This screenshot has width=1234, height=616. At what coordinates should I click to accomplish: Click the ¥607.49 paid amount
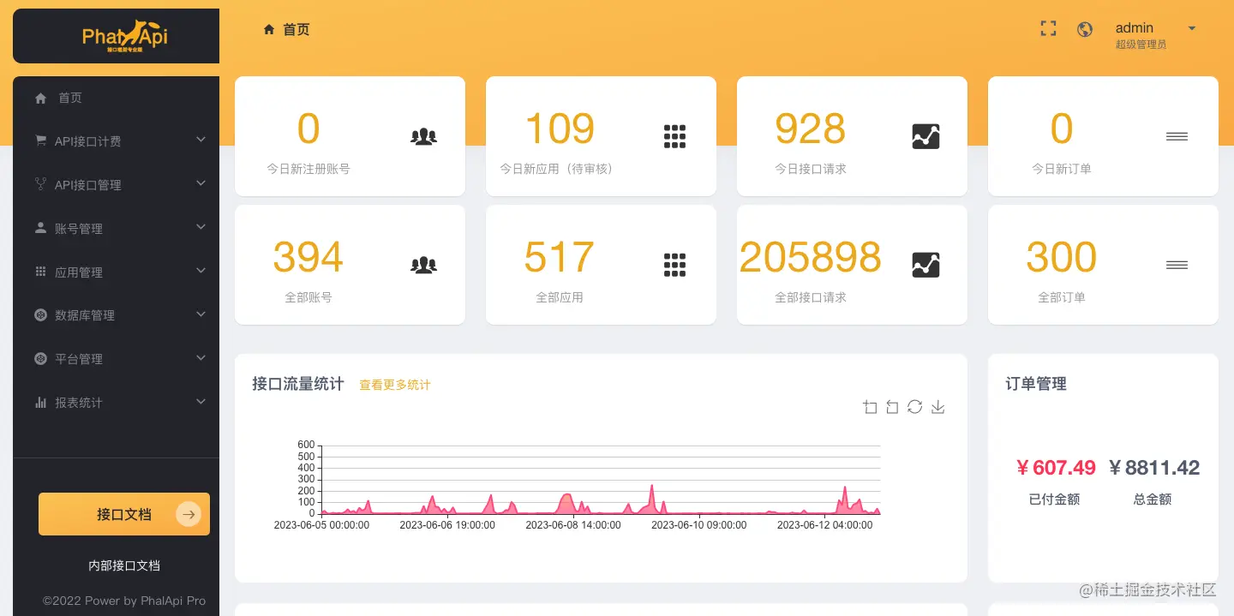coord(1056,468)
